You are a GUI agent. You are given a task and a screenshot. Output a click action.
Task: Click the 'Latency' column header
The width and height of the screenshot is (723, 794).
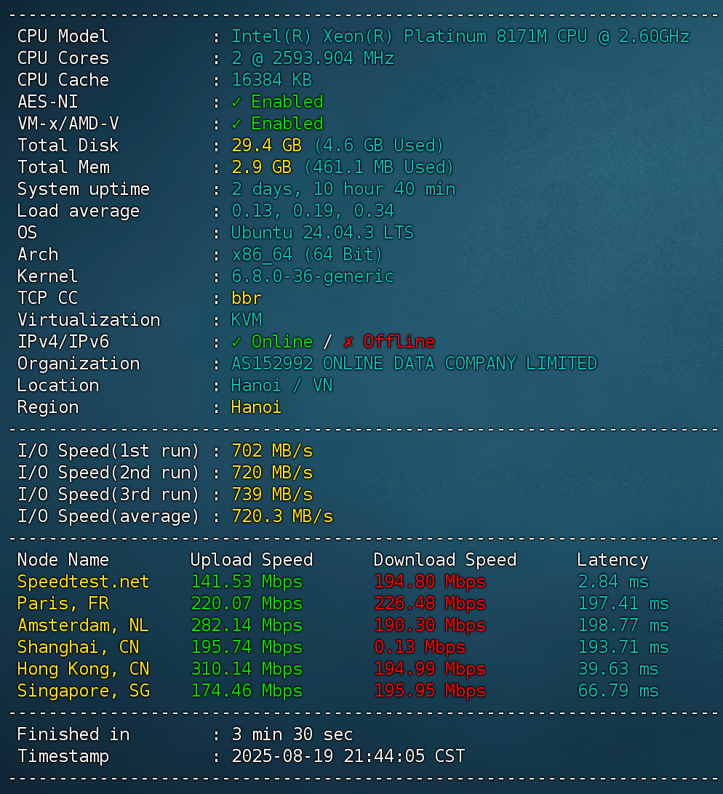click(x=612, y=560)
